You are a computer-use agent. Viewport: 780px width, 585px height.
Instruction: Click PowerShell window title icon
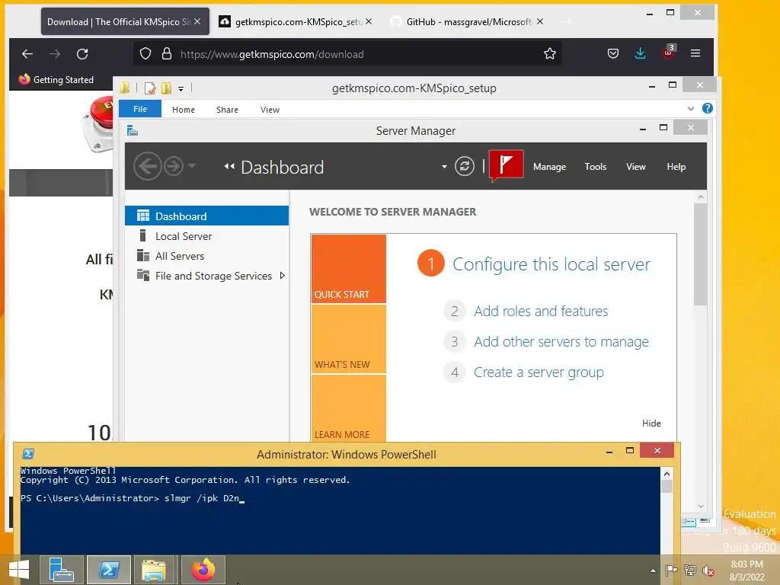click(x=28, y=454)
